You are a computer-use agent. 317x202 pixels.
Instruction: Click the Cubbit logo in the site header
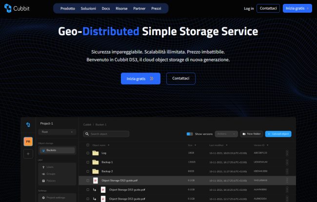coord(17,8)
